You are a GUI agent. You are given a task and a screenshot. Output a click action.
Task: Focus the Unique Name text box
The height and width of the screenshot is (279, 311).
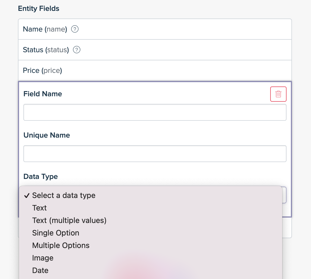155,154
